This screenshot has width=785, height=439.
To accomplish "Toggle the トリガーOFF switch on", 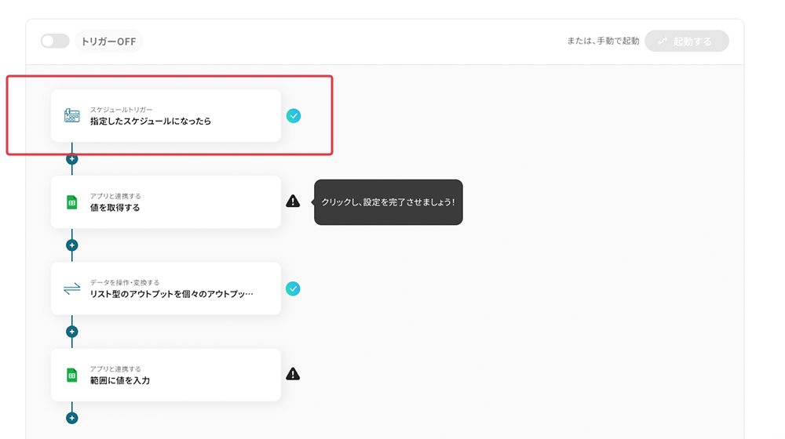I will pos(55,41).
